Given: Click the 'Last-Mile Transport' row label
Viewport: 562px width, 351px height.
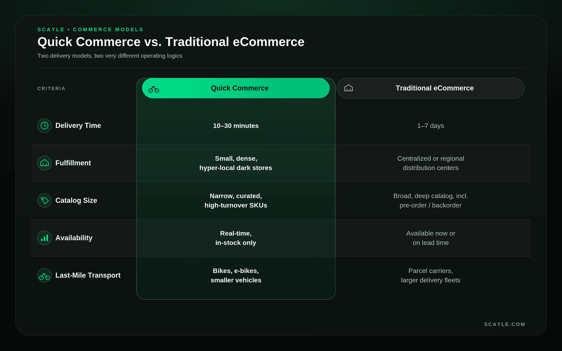Looking at the screenshot, I should tap(88, 276).
